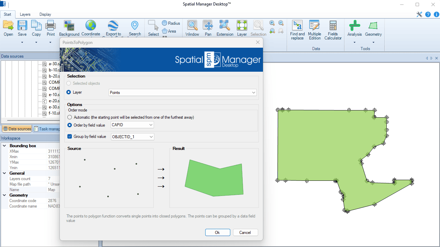Collapse the General property group
Viewport: 440px width, 247px height.
tap(4, 173)
